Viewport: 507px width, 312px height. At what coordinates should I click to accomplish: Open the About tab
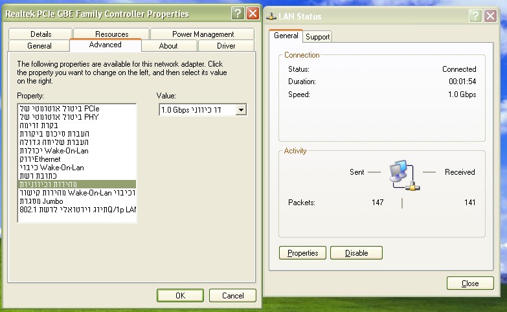point(168,46)
